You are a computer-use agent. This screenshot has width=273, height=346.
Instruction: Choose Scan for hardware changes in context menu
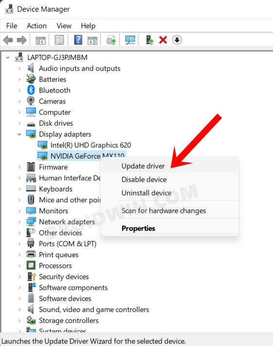coord(170,211)
